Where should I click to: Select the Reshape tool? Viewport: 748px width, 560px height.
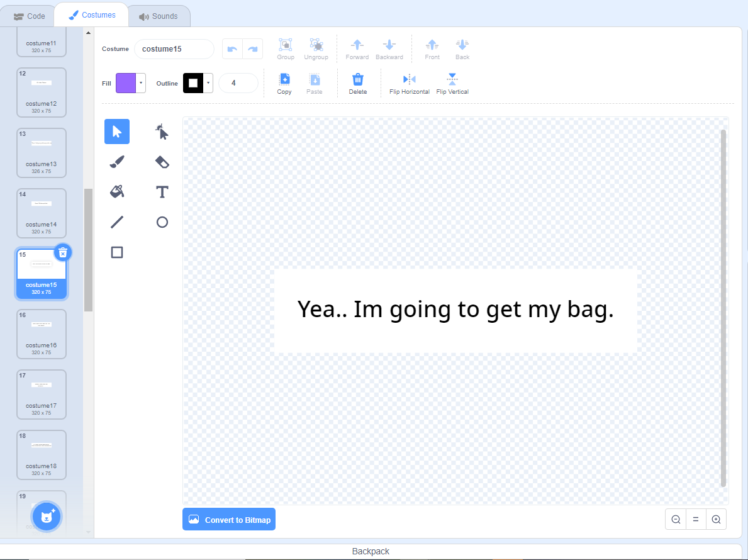(162, 132)
